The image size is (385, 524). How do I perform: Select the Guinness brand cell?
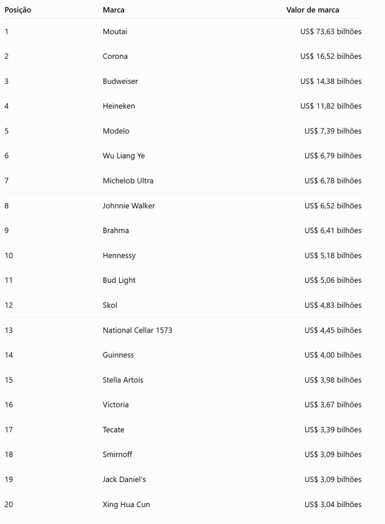coord(118,355)
